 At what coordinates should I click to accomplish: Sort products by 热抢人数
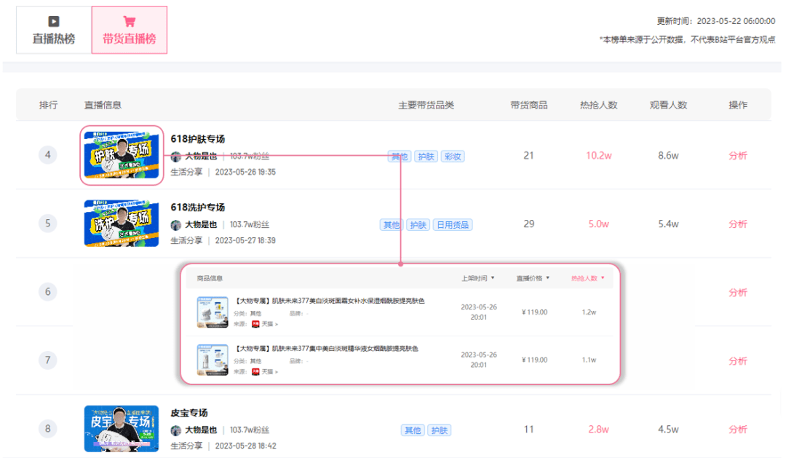coord(587,278)
